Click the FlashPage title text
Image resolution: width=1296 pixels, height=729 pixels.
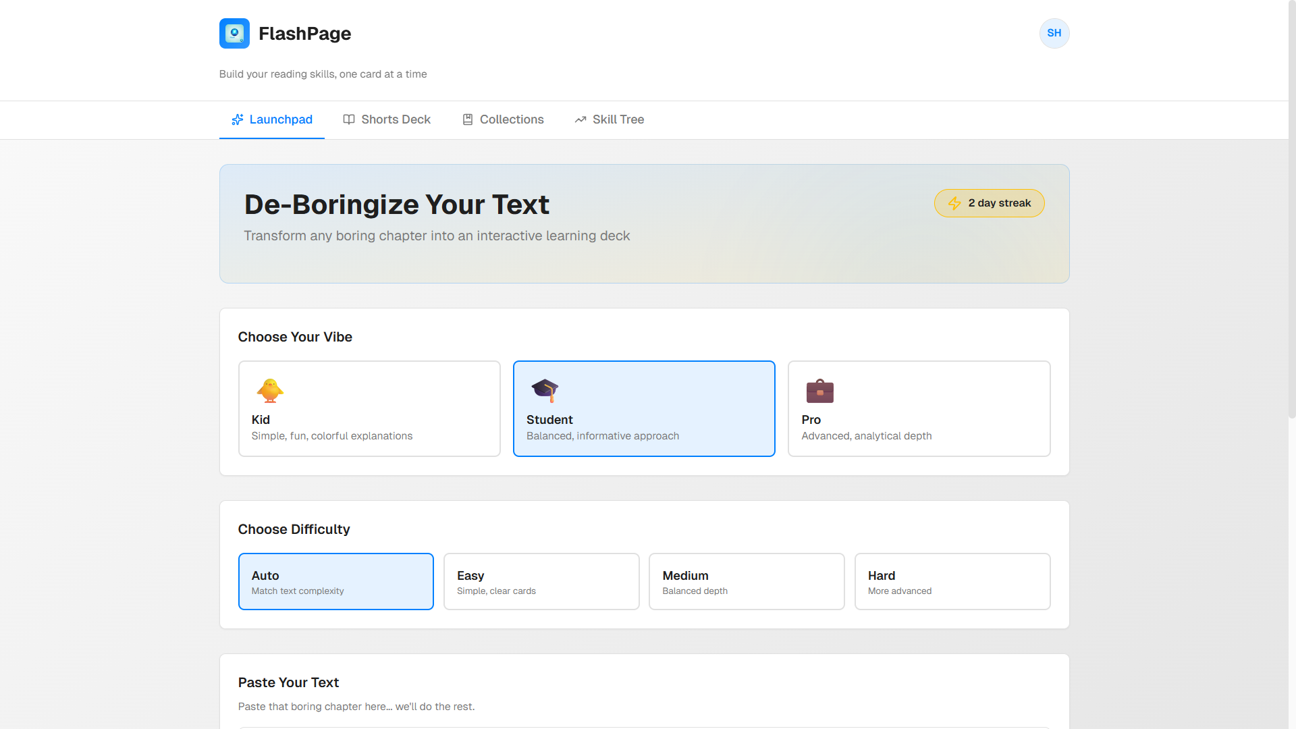click(x=304, y=34)
